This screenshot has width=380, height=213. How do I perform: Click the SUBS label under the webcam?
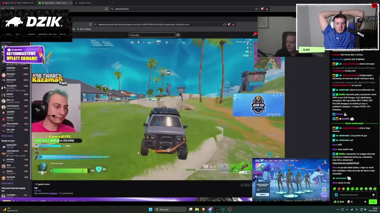311,50
